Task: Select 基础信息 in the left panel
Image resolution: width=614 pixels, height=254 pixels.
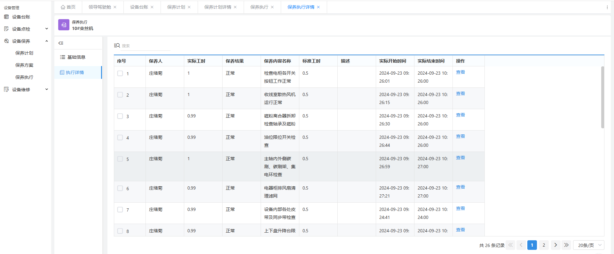Action: 78,57
